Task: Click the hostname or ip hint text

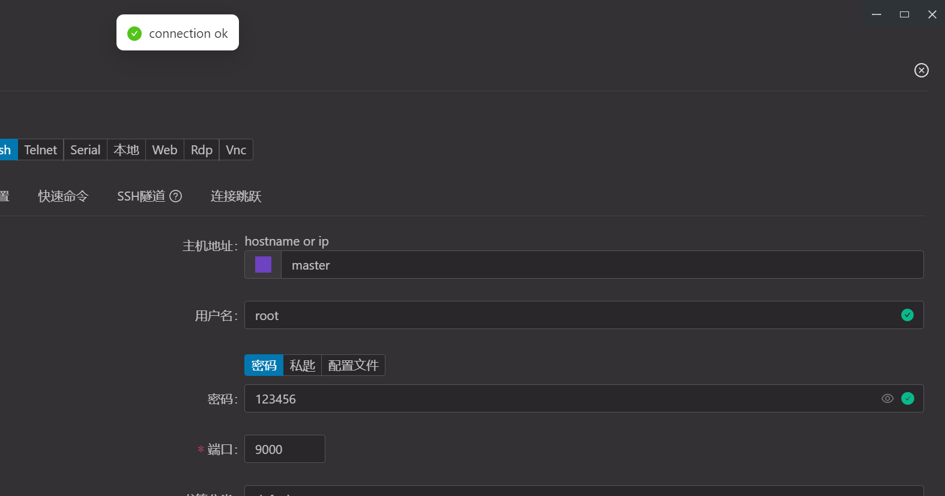Action: coord(286,241)
